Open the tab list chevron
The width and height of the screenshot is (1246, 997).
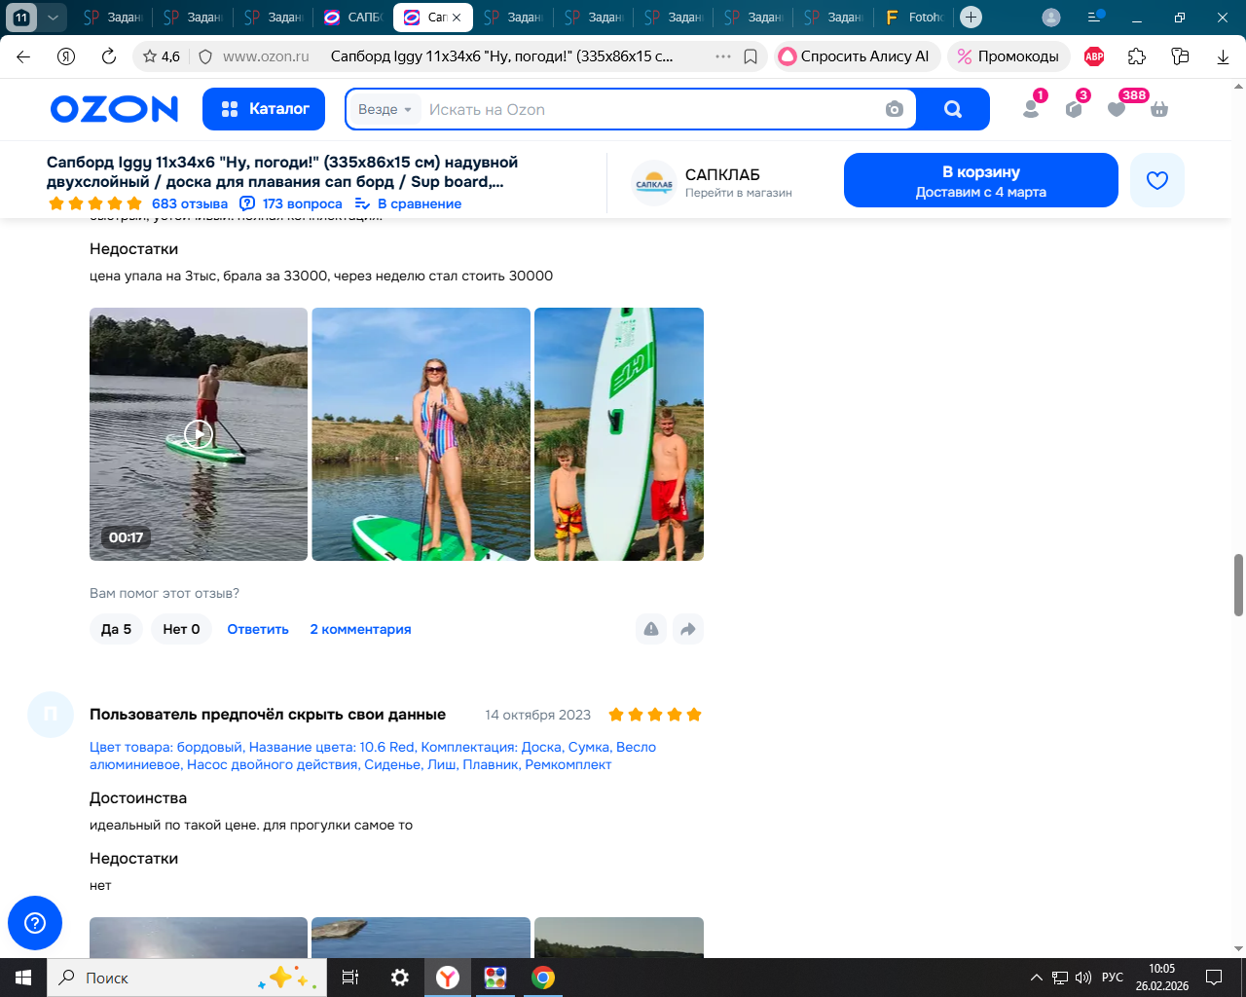coord(53,18)
